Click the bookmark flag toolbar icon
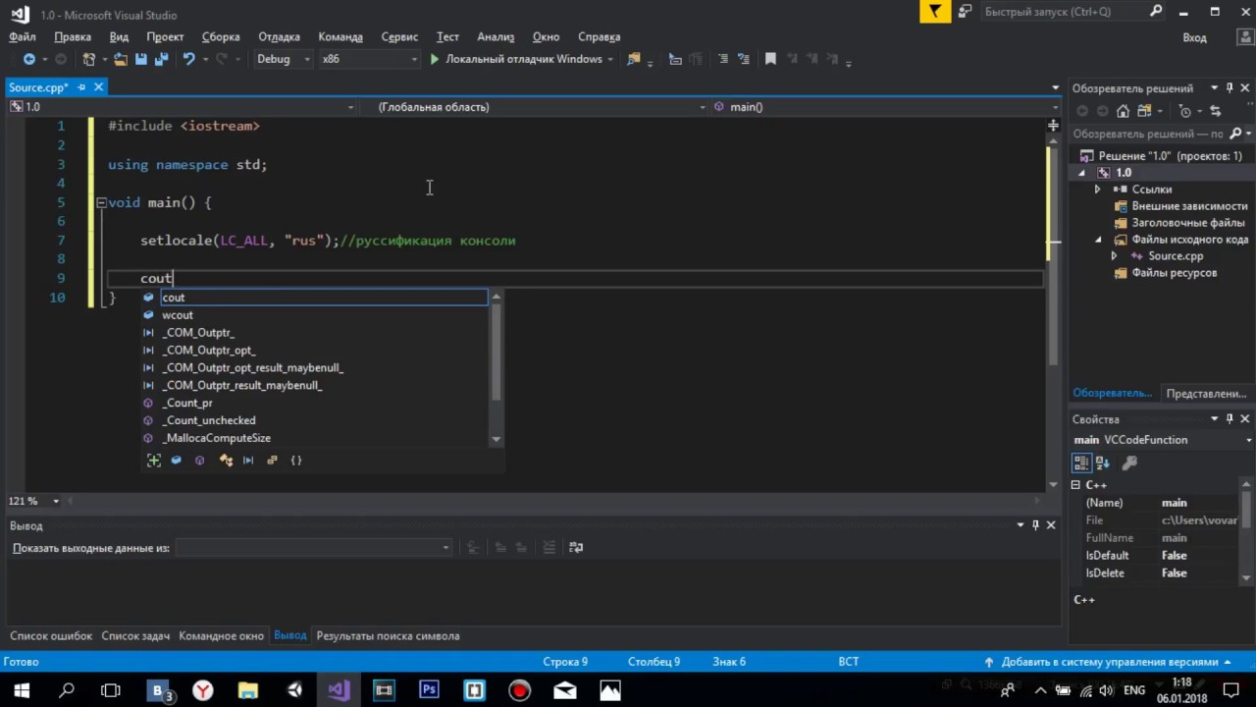Image resolution: width=1256 pixels, height=707 pixels. pyautogui.click(x=770, y=59)
